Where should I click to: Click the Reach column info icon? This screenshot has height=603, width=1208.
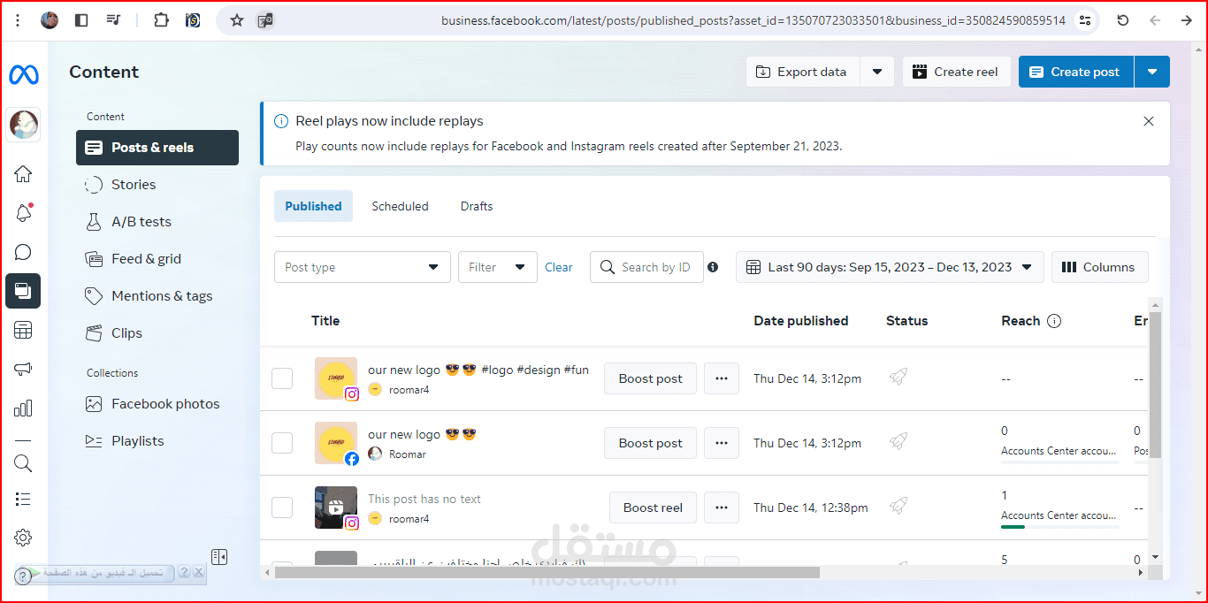click(x=1054, y=321)
